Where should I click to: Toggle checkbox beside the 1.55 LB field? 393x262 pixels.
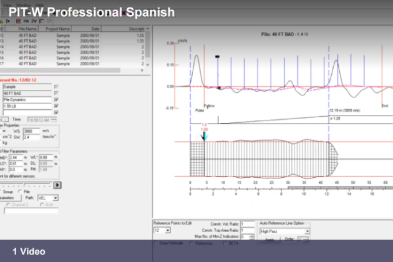coord(56,106)
